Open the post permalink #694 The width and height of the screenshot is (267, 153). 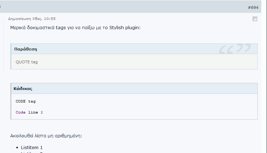253,7
